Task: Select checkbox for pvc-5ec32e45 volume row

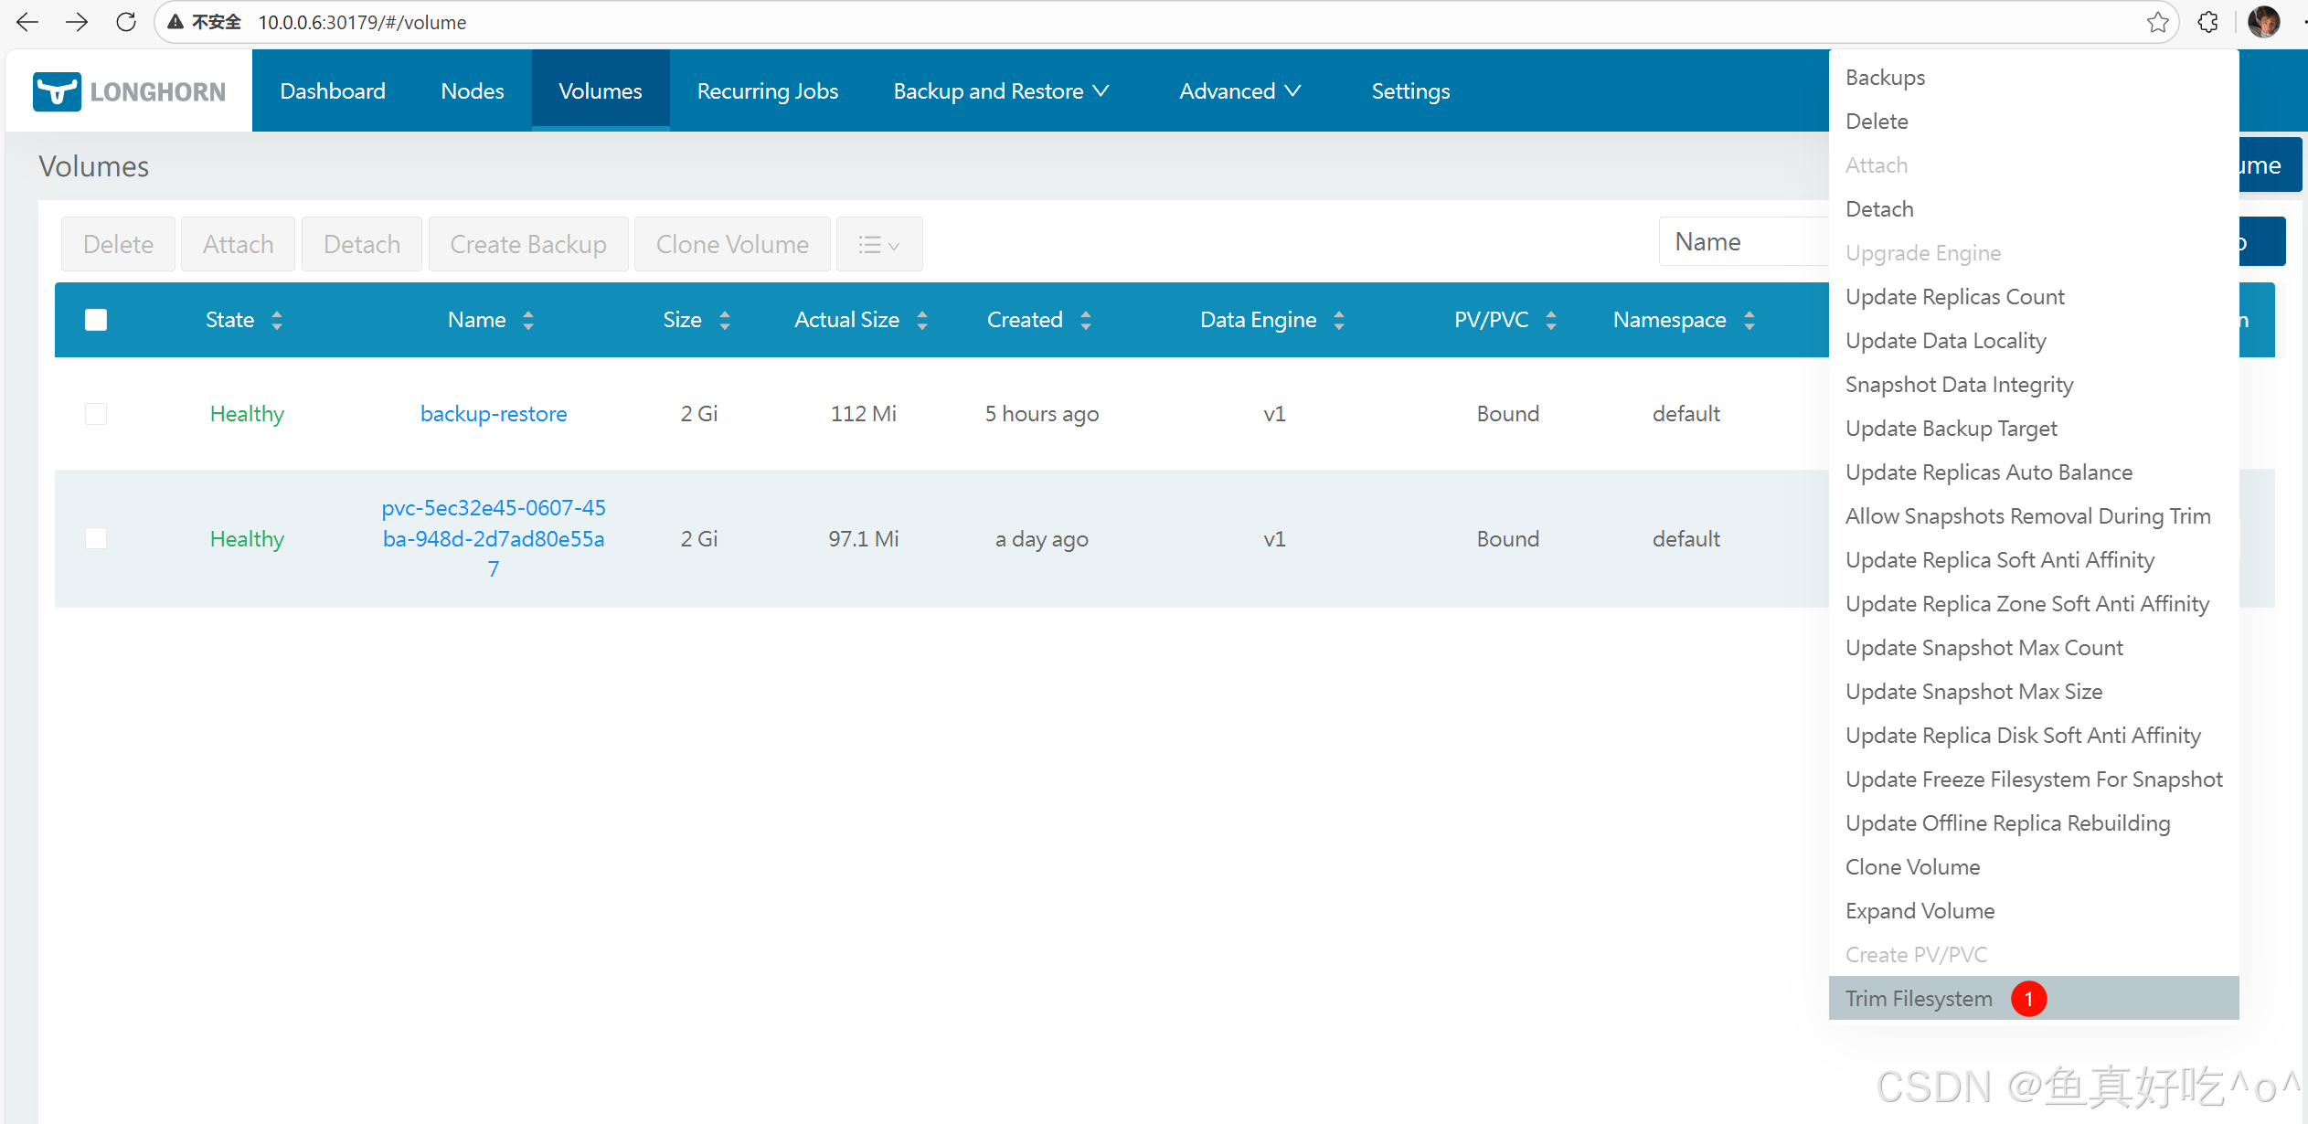Action: [96, 538]
